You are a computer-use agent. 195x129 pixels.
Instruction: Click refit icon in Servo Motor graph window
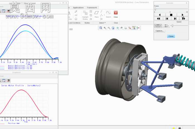click(4, 81)
